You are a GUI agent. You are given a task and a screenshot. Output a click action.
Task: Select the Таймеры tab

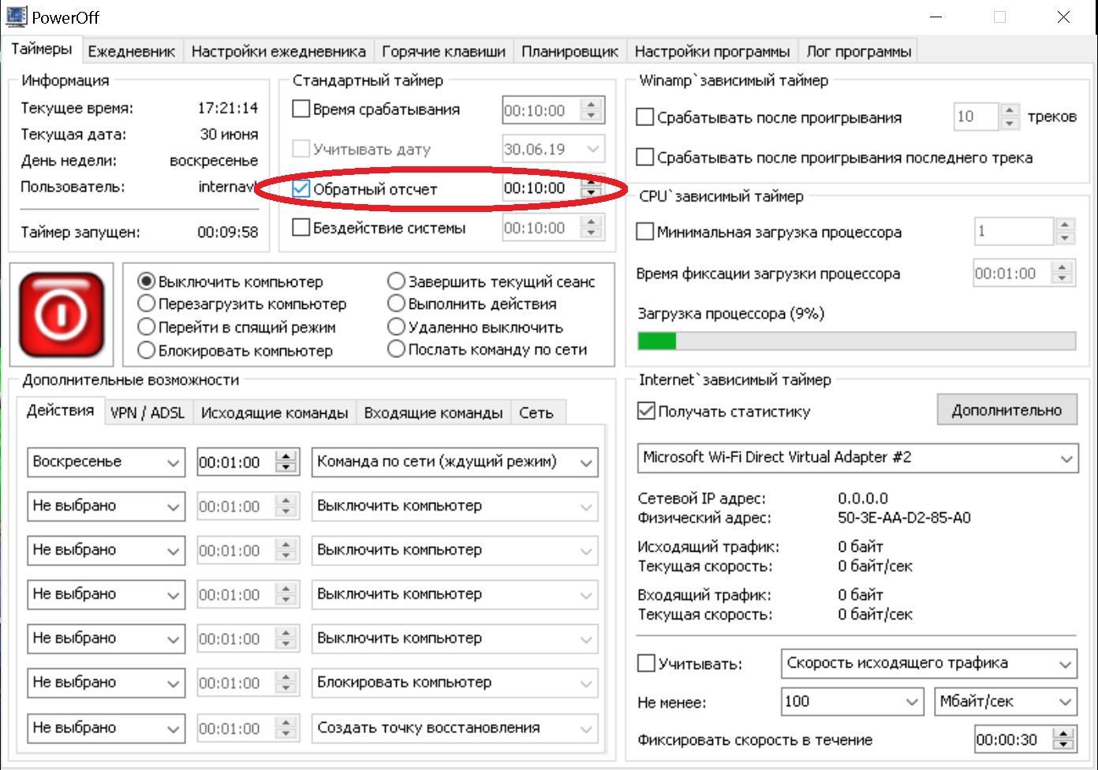(42, 49)
